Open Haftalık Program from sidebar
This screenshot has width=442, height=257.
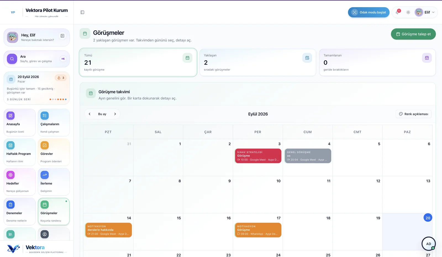pyautogui.click(x=20, y=152)
